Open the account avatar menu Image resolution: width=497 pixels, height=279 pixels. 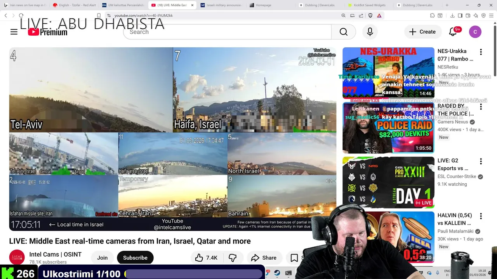[475, 32]
